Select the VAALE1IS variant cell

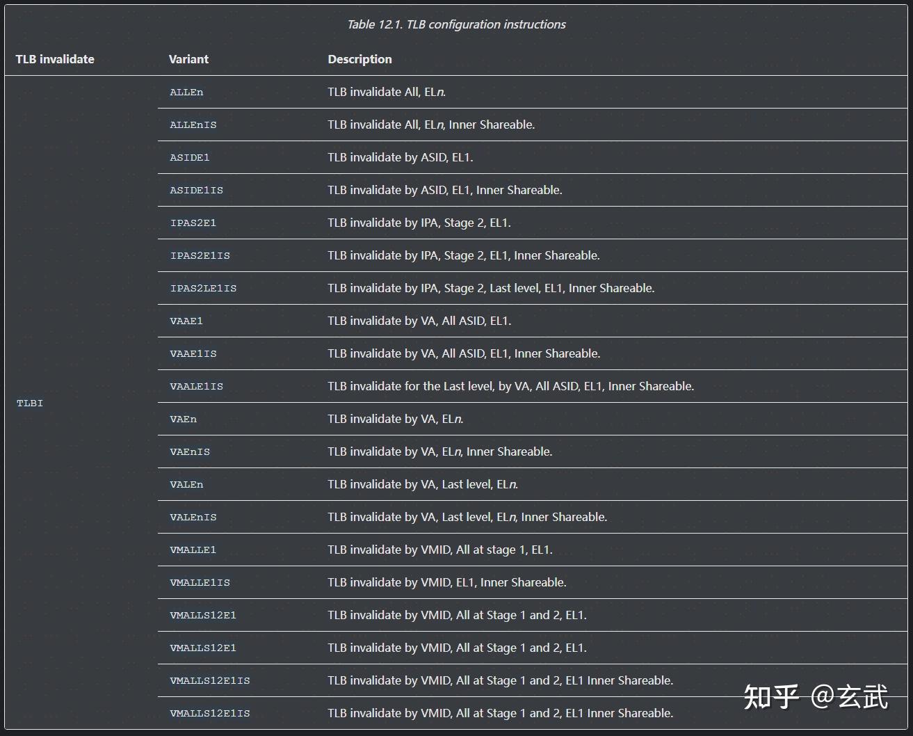coord(196,386)
